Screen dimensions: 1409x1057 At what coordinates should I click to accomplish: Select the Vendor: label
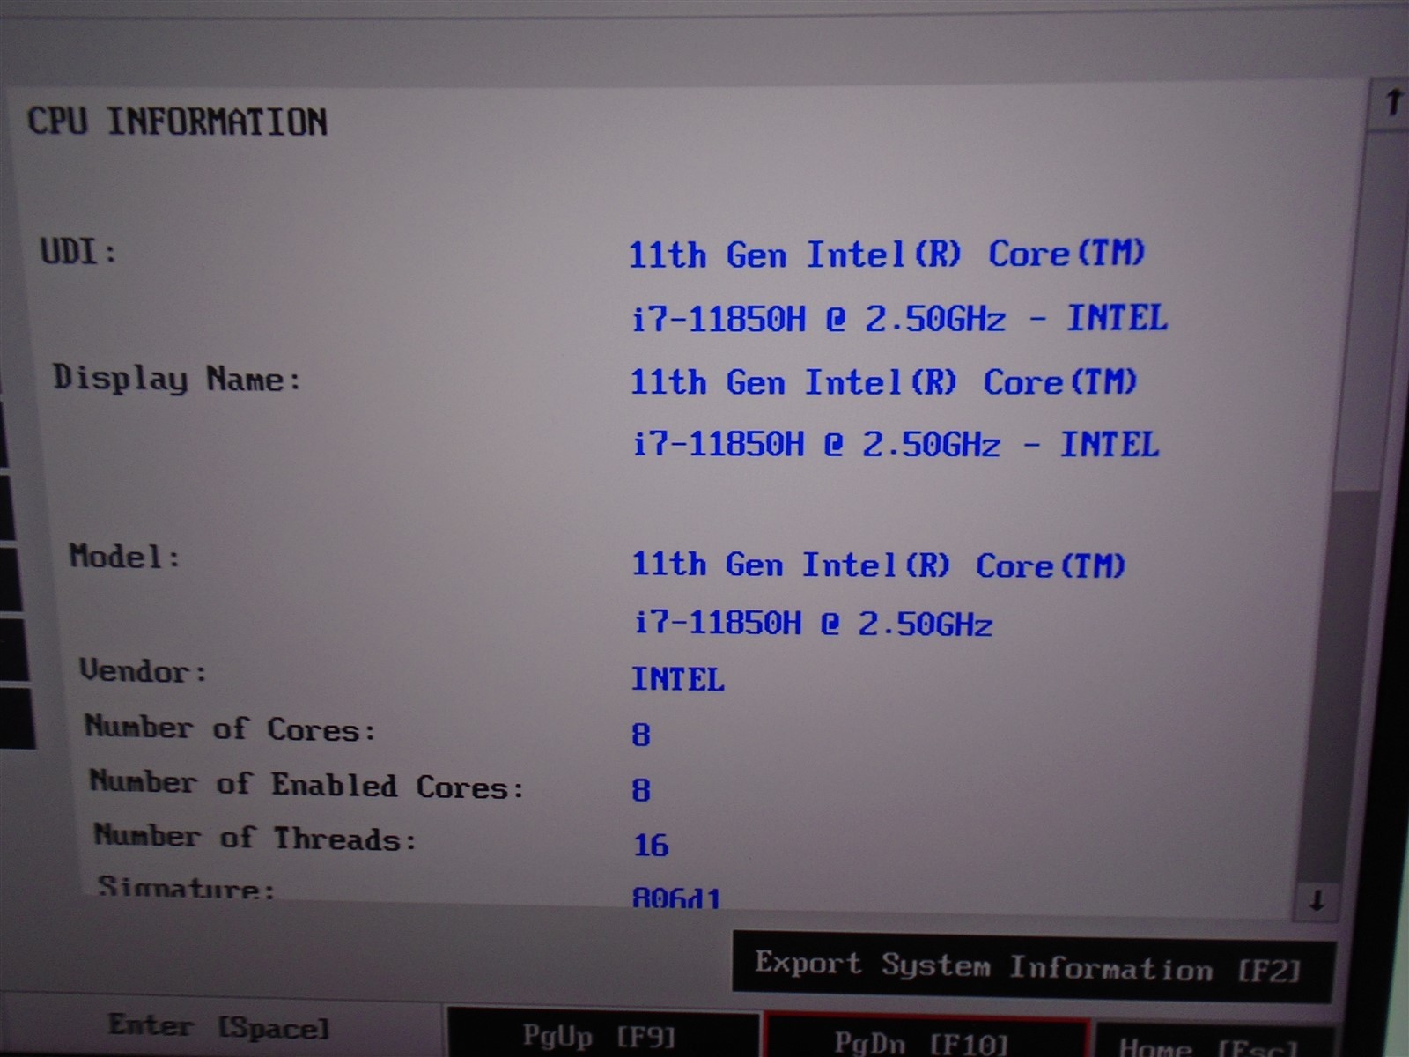point(144,671)
